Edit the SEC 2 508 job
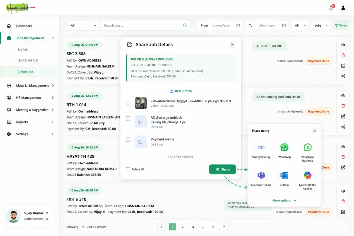The height and width of the screenshot is (236, 354). click(343, 66)
